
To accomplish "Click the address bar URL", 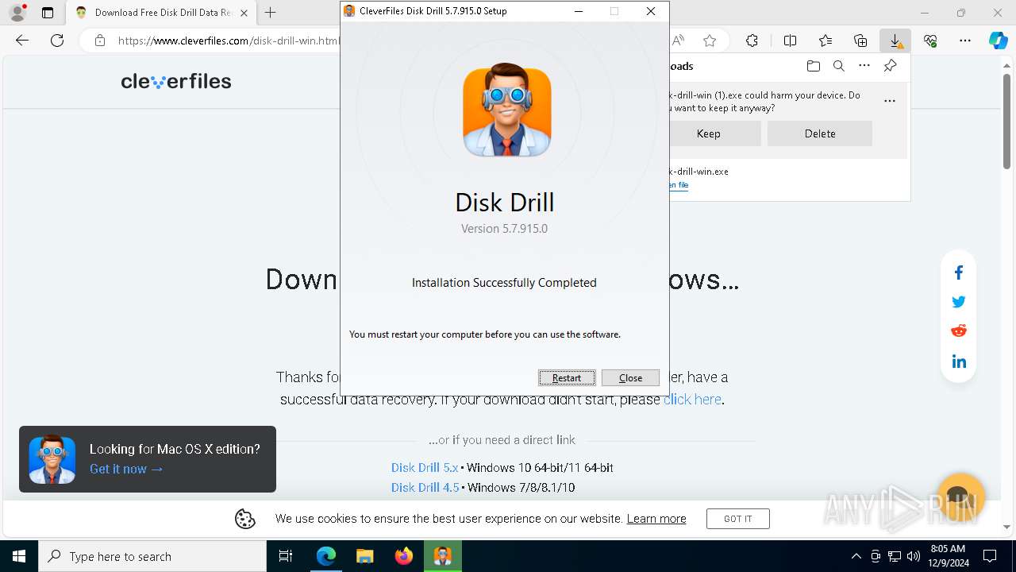I will coord(229,41).
